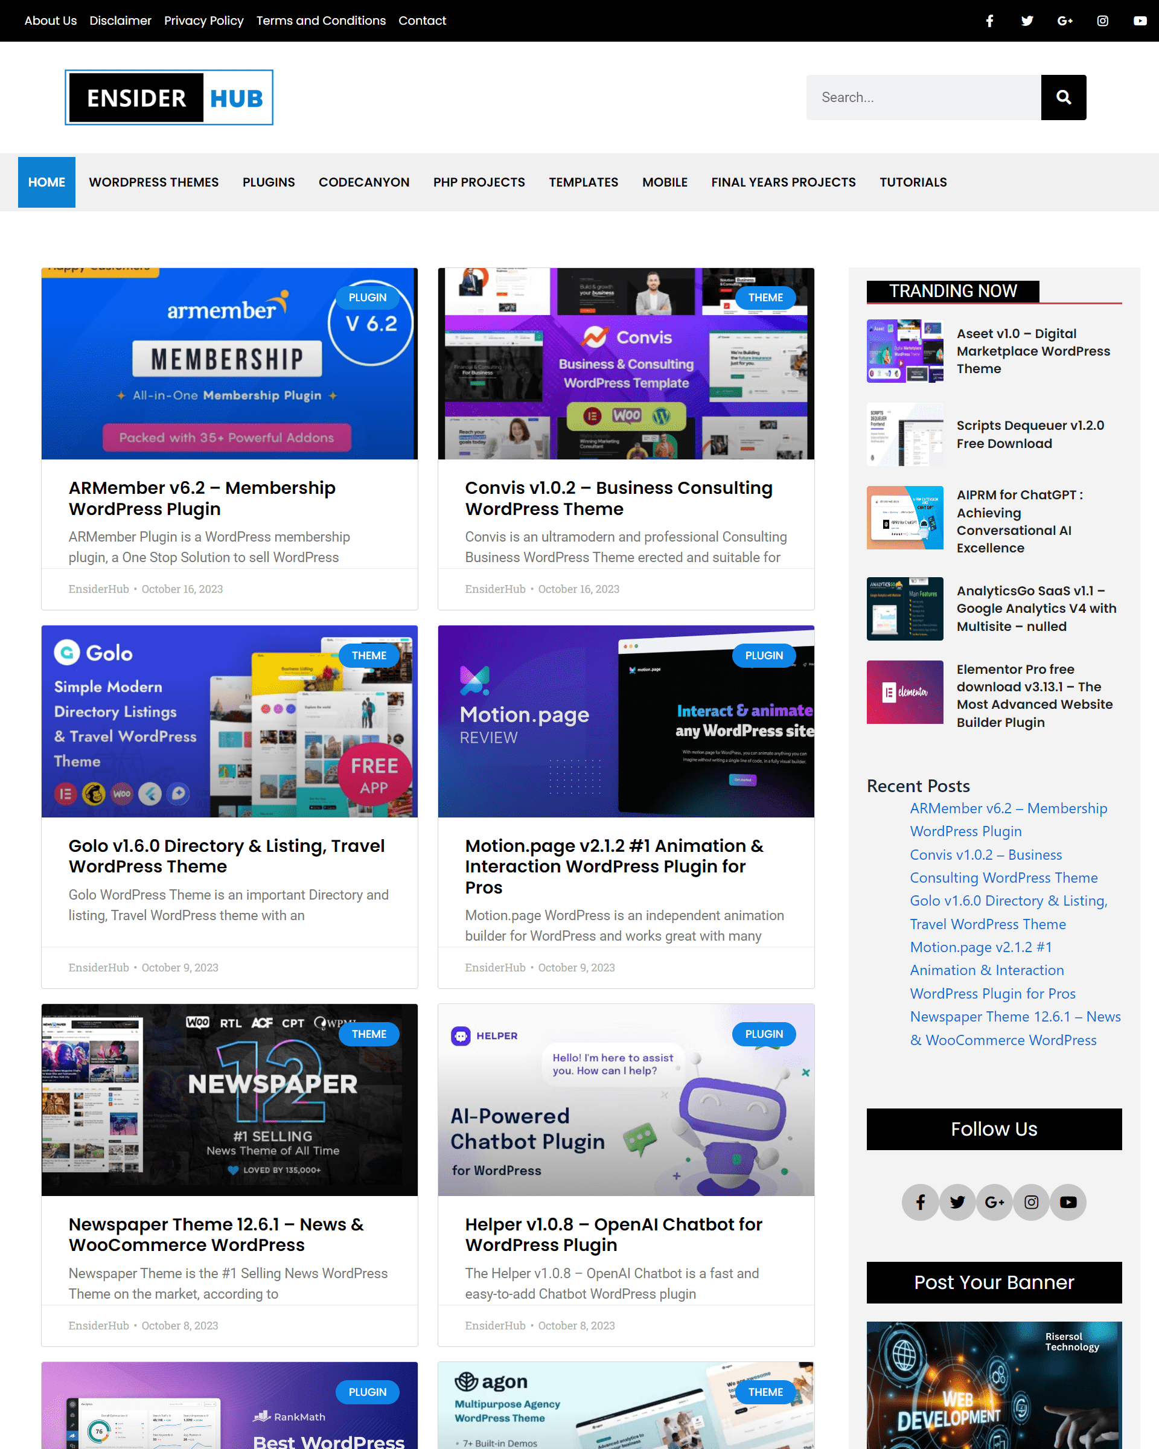Open TEMPLATES menu item

584,182
